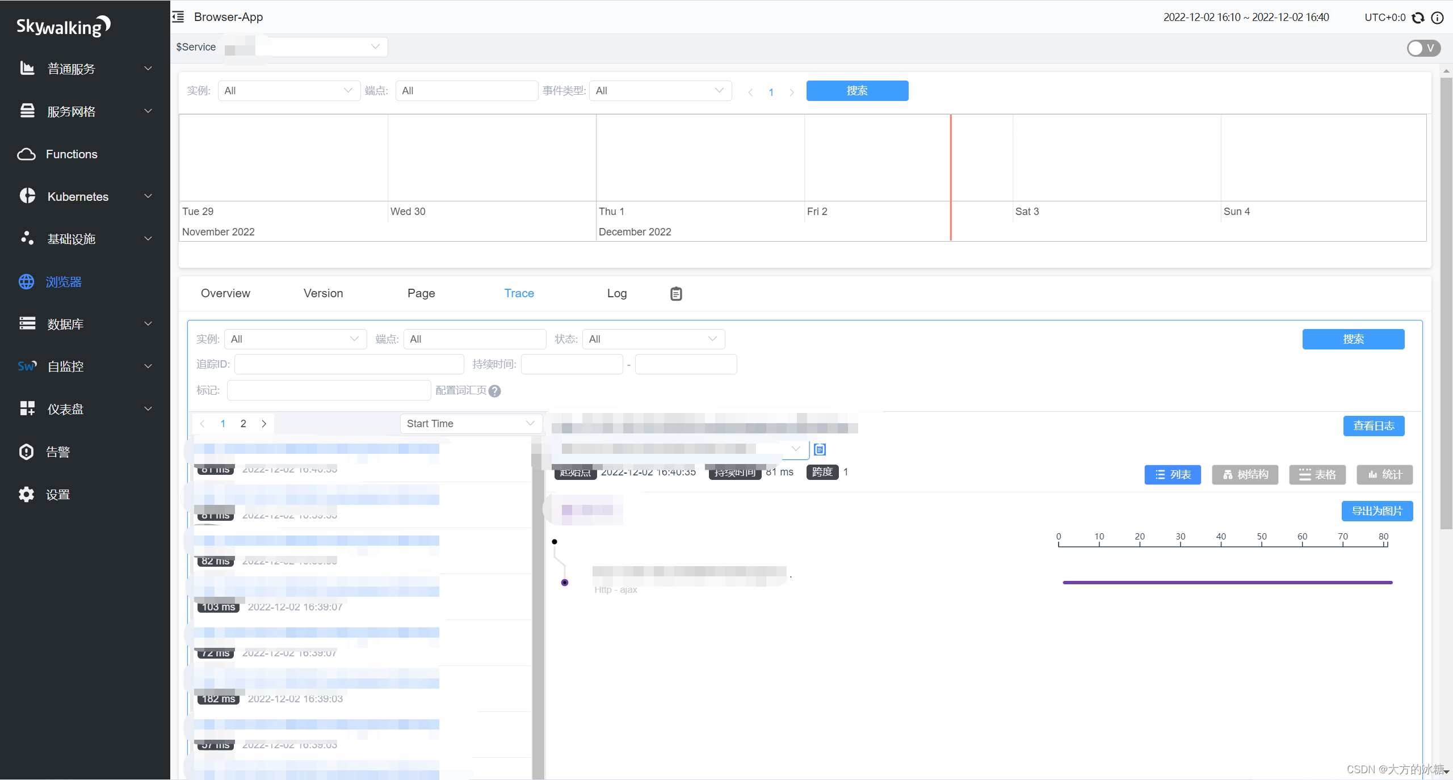Toggle the V edit mode switch
This screenshot has height=780, width=1453.
[x=1423, y=48]
